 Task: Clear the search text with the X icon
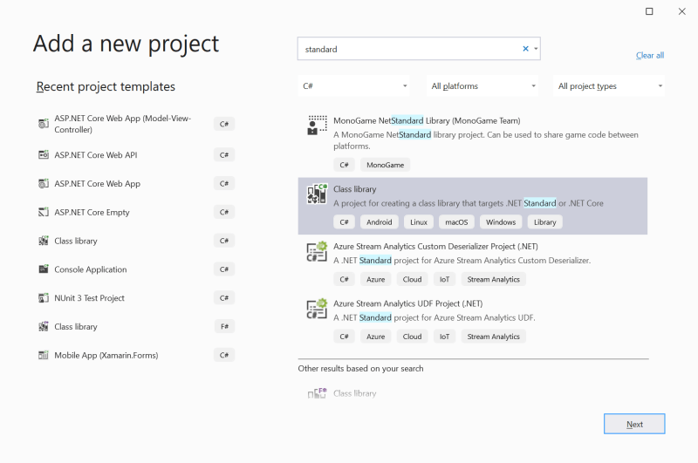[x=526, y=49]
